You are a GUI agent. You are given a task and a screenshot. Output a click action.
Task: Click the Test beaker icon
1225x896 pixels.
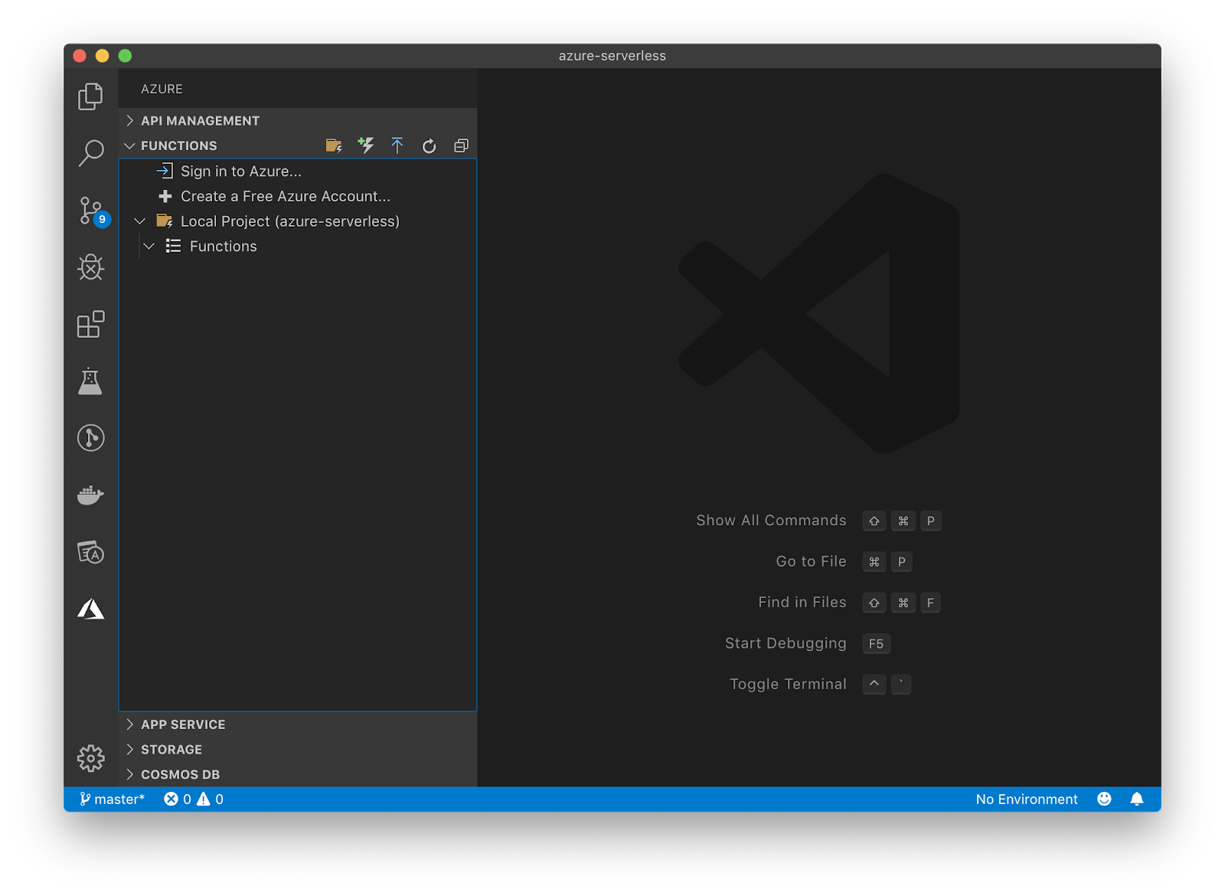pos(90,381)
